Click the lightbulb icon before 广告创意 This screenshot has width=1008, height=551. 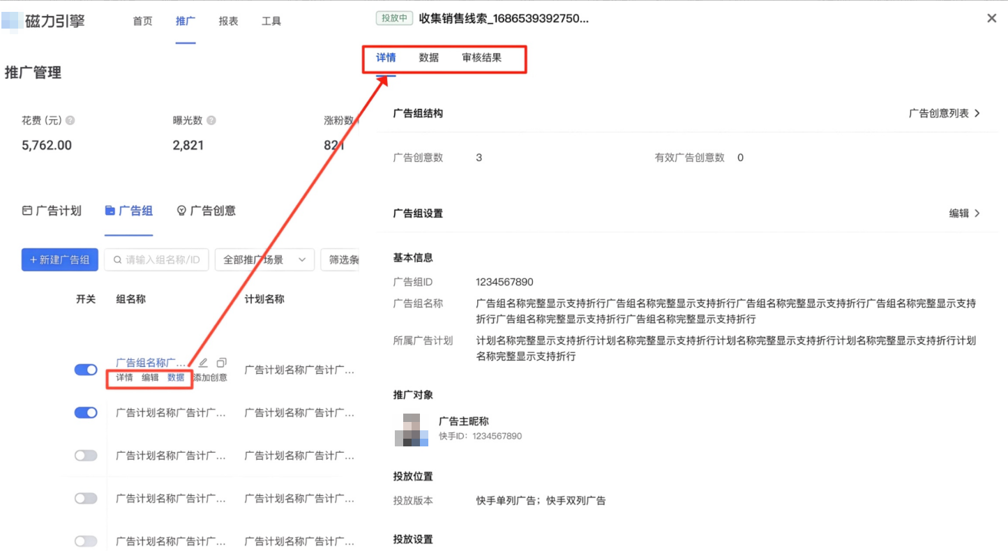click(183, 211)
